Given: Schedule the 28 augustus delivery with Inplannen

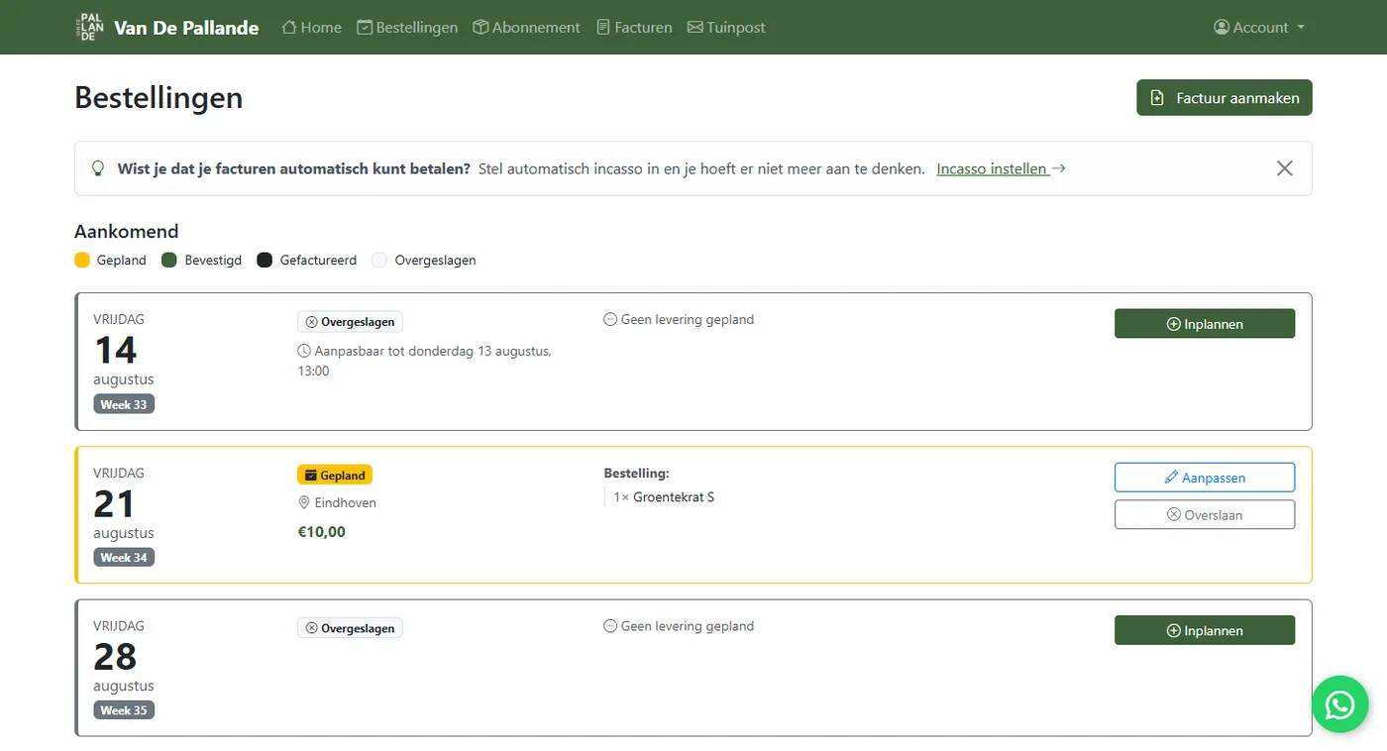Looking at the screenshot, I should tap(1205, 631).
